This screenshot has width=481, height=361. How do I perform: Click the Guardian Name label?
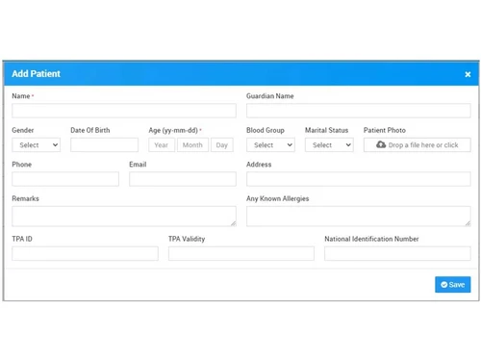[x=270, y=96]
